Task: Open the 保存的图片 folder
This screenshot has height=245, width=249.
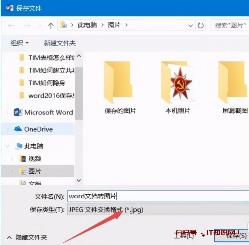Action: [x=120, y=87]
